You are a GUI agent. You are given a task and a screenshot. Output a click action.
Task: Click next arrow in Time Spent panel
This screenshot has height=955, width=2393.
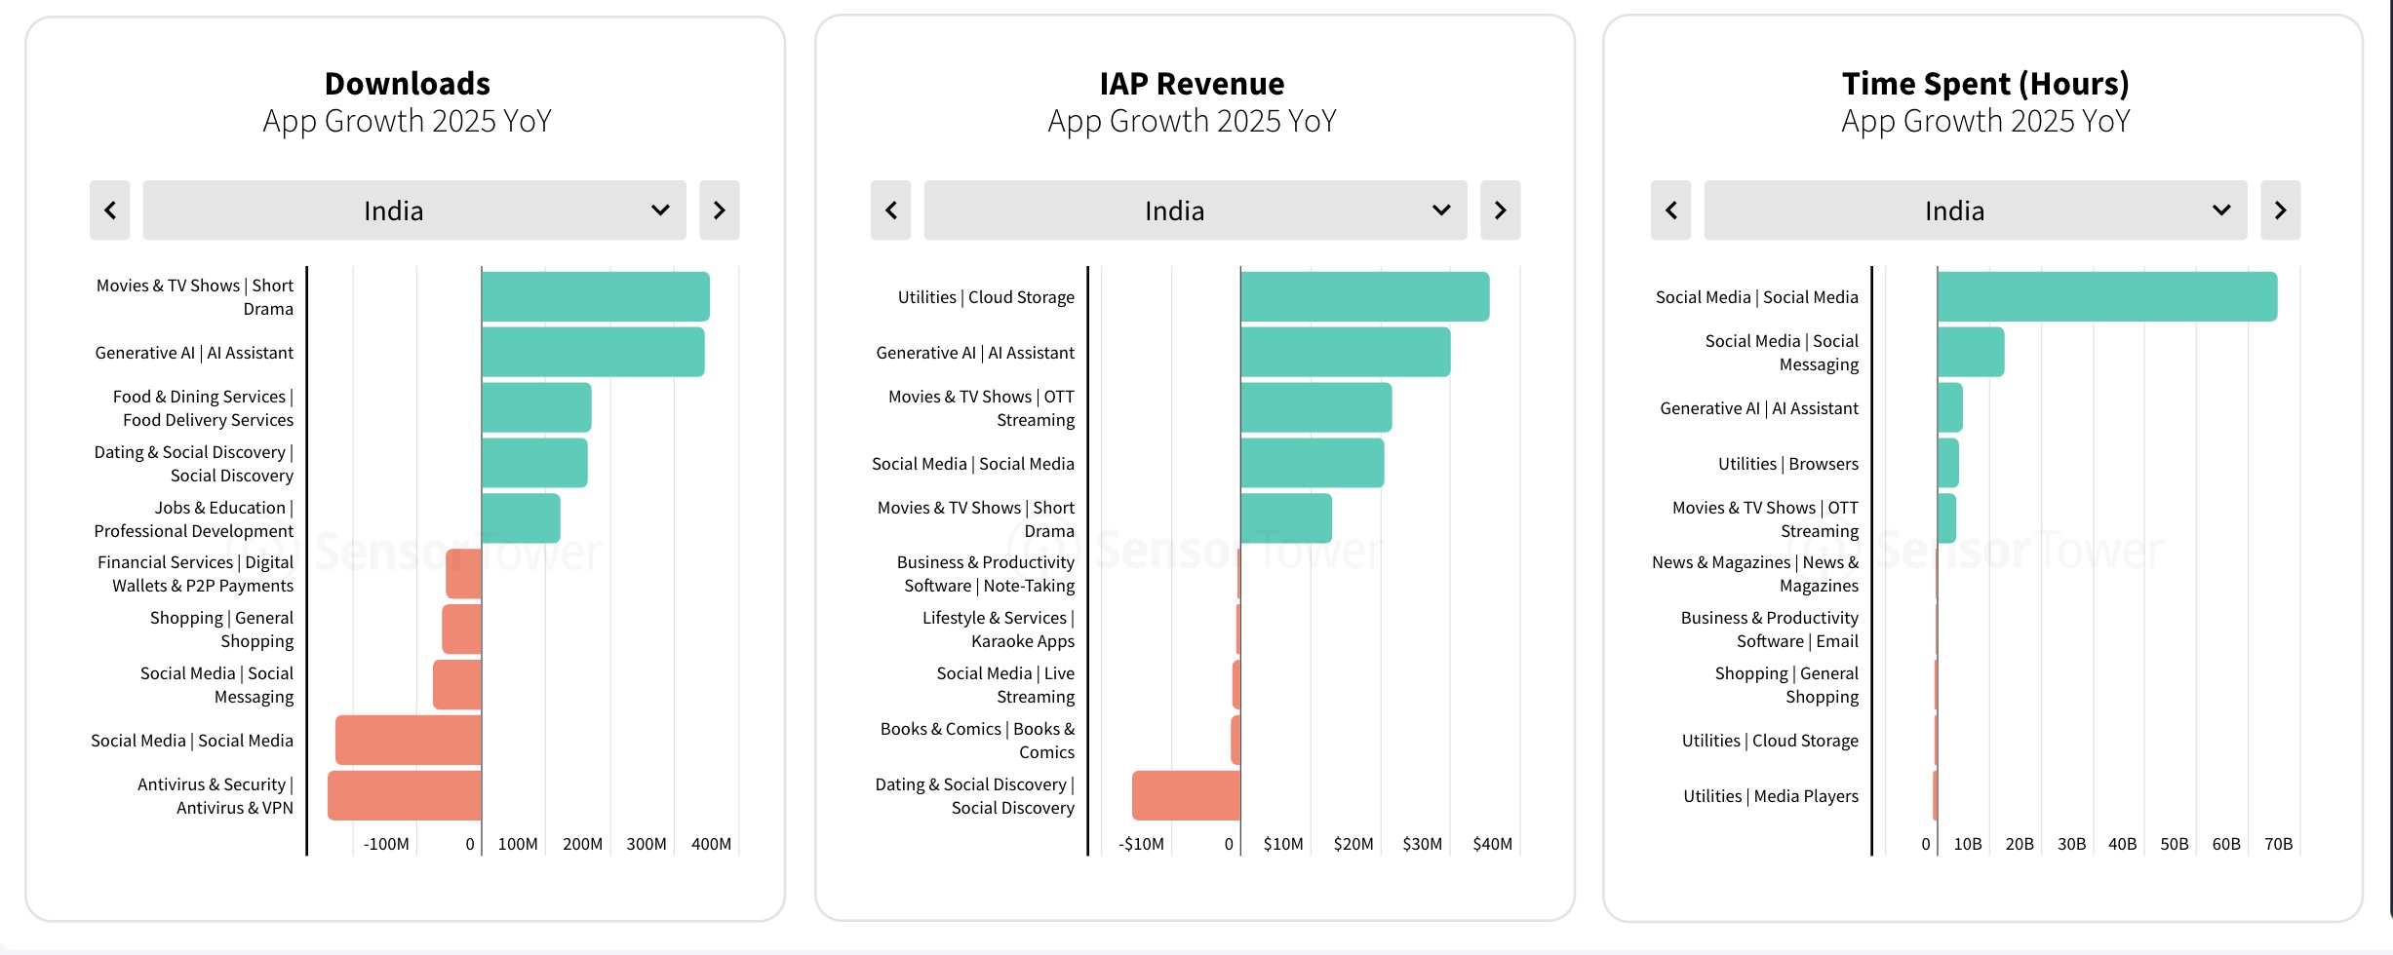(x=2280, y=210)
